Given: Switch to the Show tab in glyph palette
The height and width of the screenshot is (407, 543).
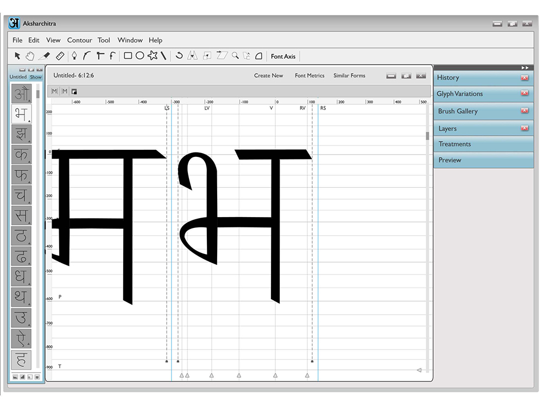Looking at the screenshot, I should click(x=36, y=77).
